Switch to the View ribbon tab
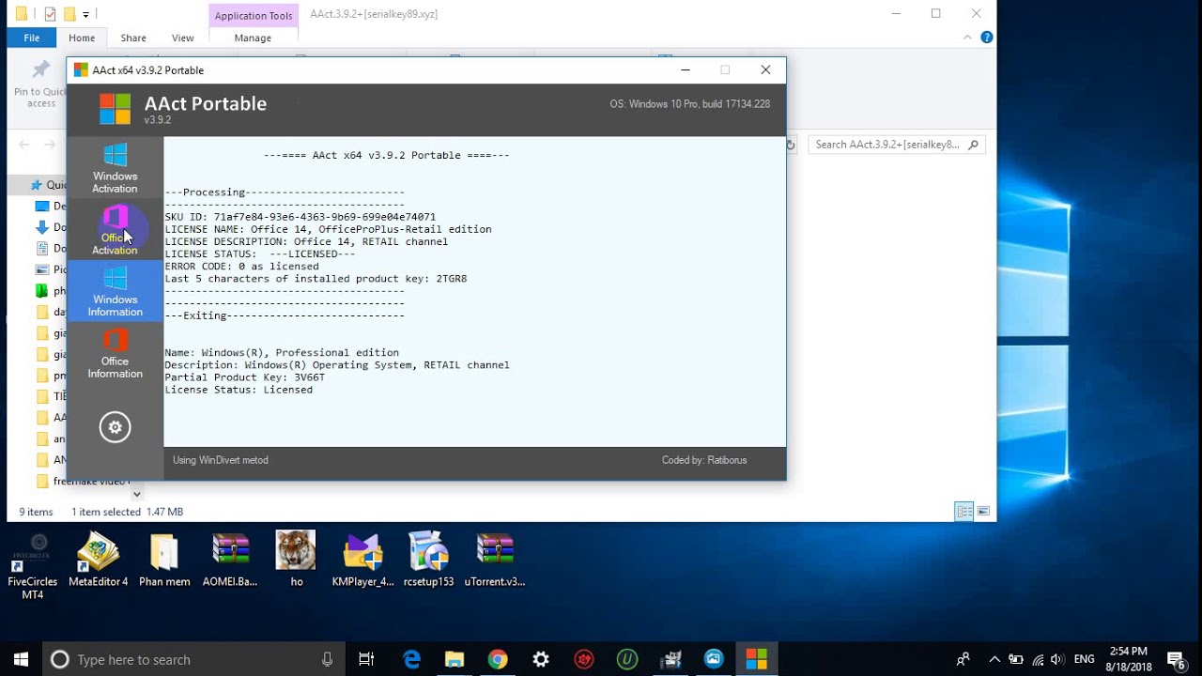1202x676 pixels. click(183, 38)
